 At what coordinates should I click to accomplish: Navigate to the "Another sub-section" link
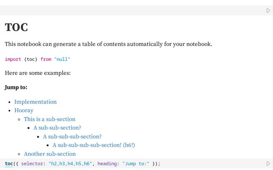[49, 154]
